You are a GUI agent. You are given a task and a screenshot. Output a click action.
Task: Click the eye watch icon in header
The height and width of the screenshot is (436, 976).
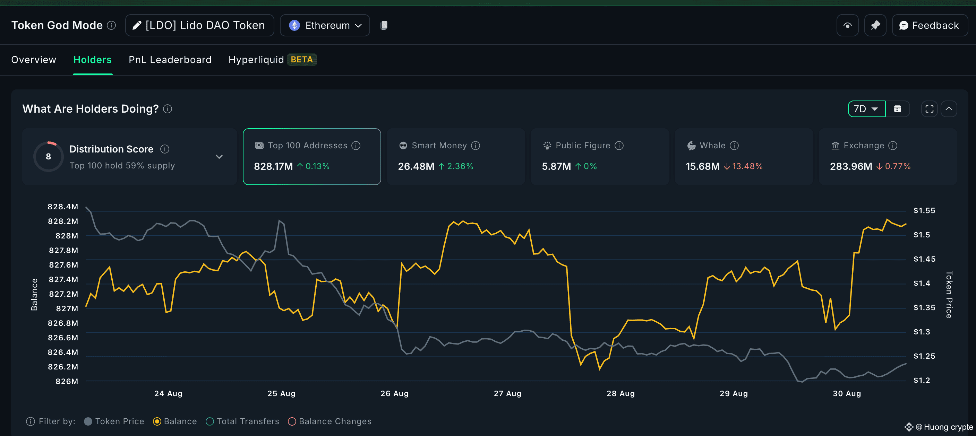(847, 25)
